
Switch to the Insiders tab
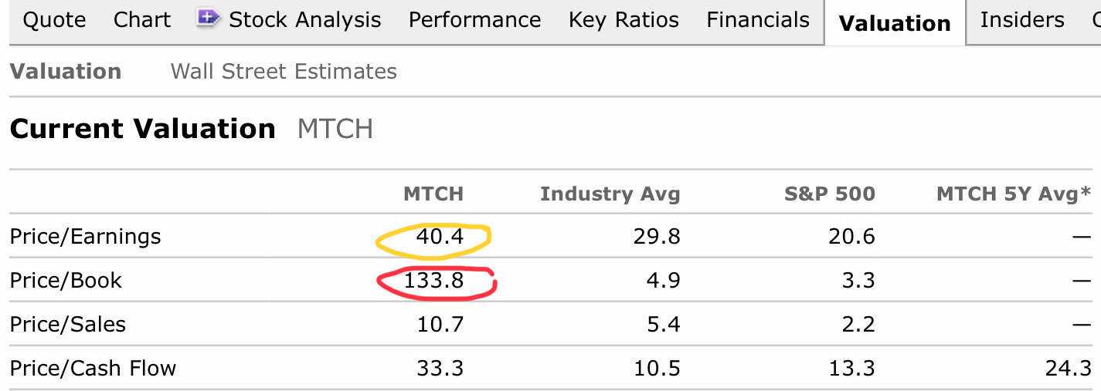click(x=1021, y=20)
